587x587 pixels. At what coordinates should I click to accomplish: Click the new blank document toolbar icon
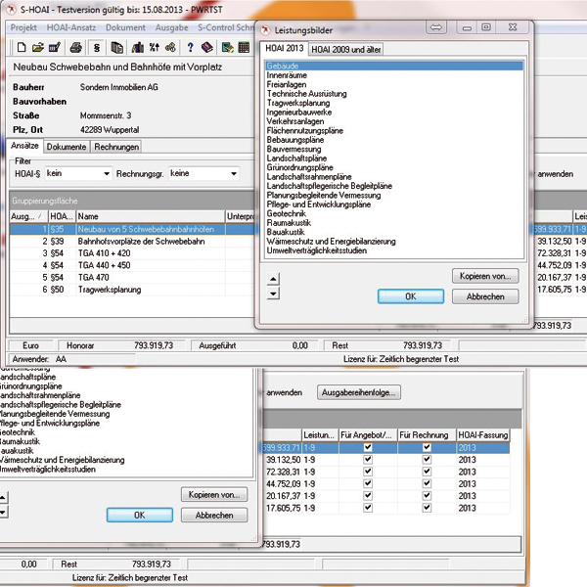click(x=21, y=47)
